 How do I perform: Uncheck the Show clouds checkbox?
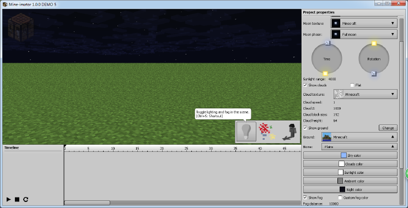[305, 85]
